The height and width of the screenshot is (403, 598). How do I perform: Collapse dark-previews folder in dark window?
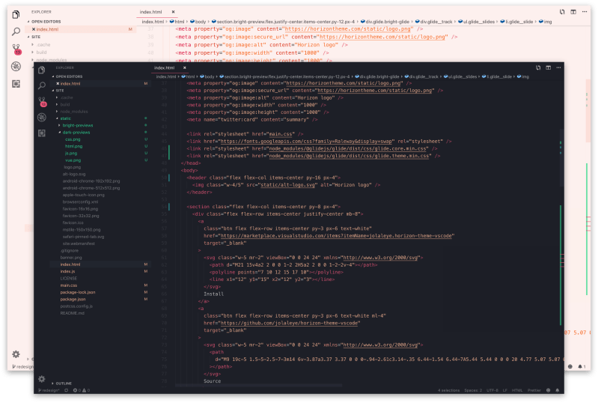tap(74, 133)
